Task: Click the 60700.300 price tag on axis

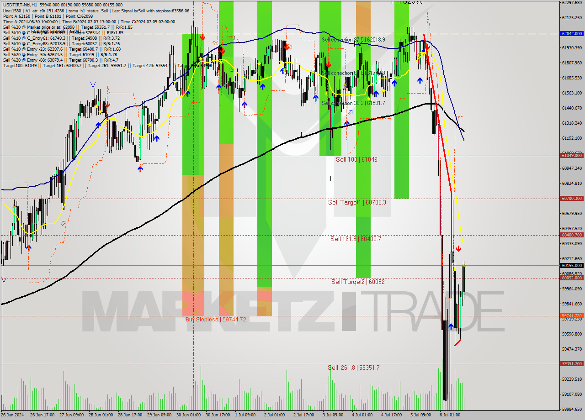Action: (571, 199)
